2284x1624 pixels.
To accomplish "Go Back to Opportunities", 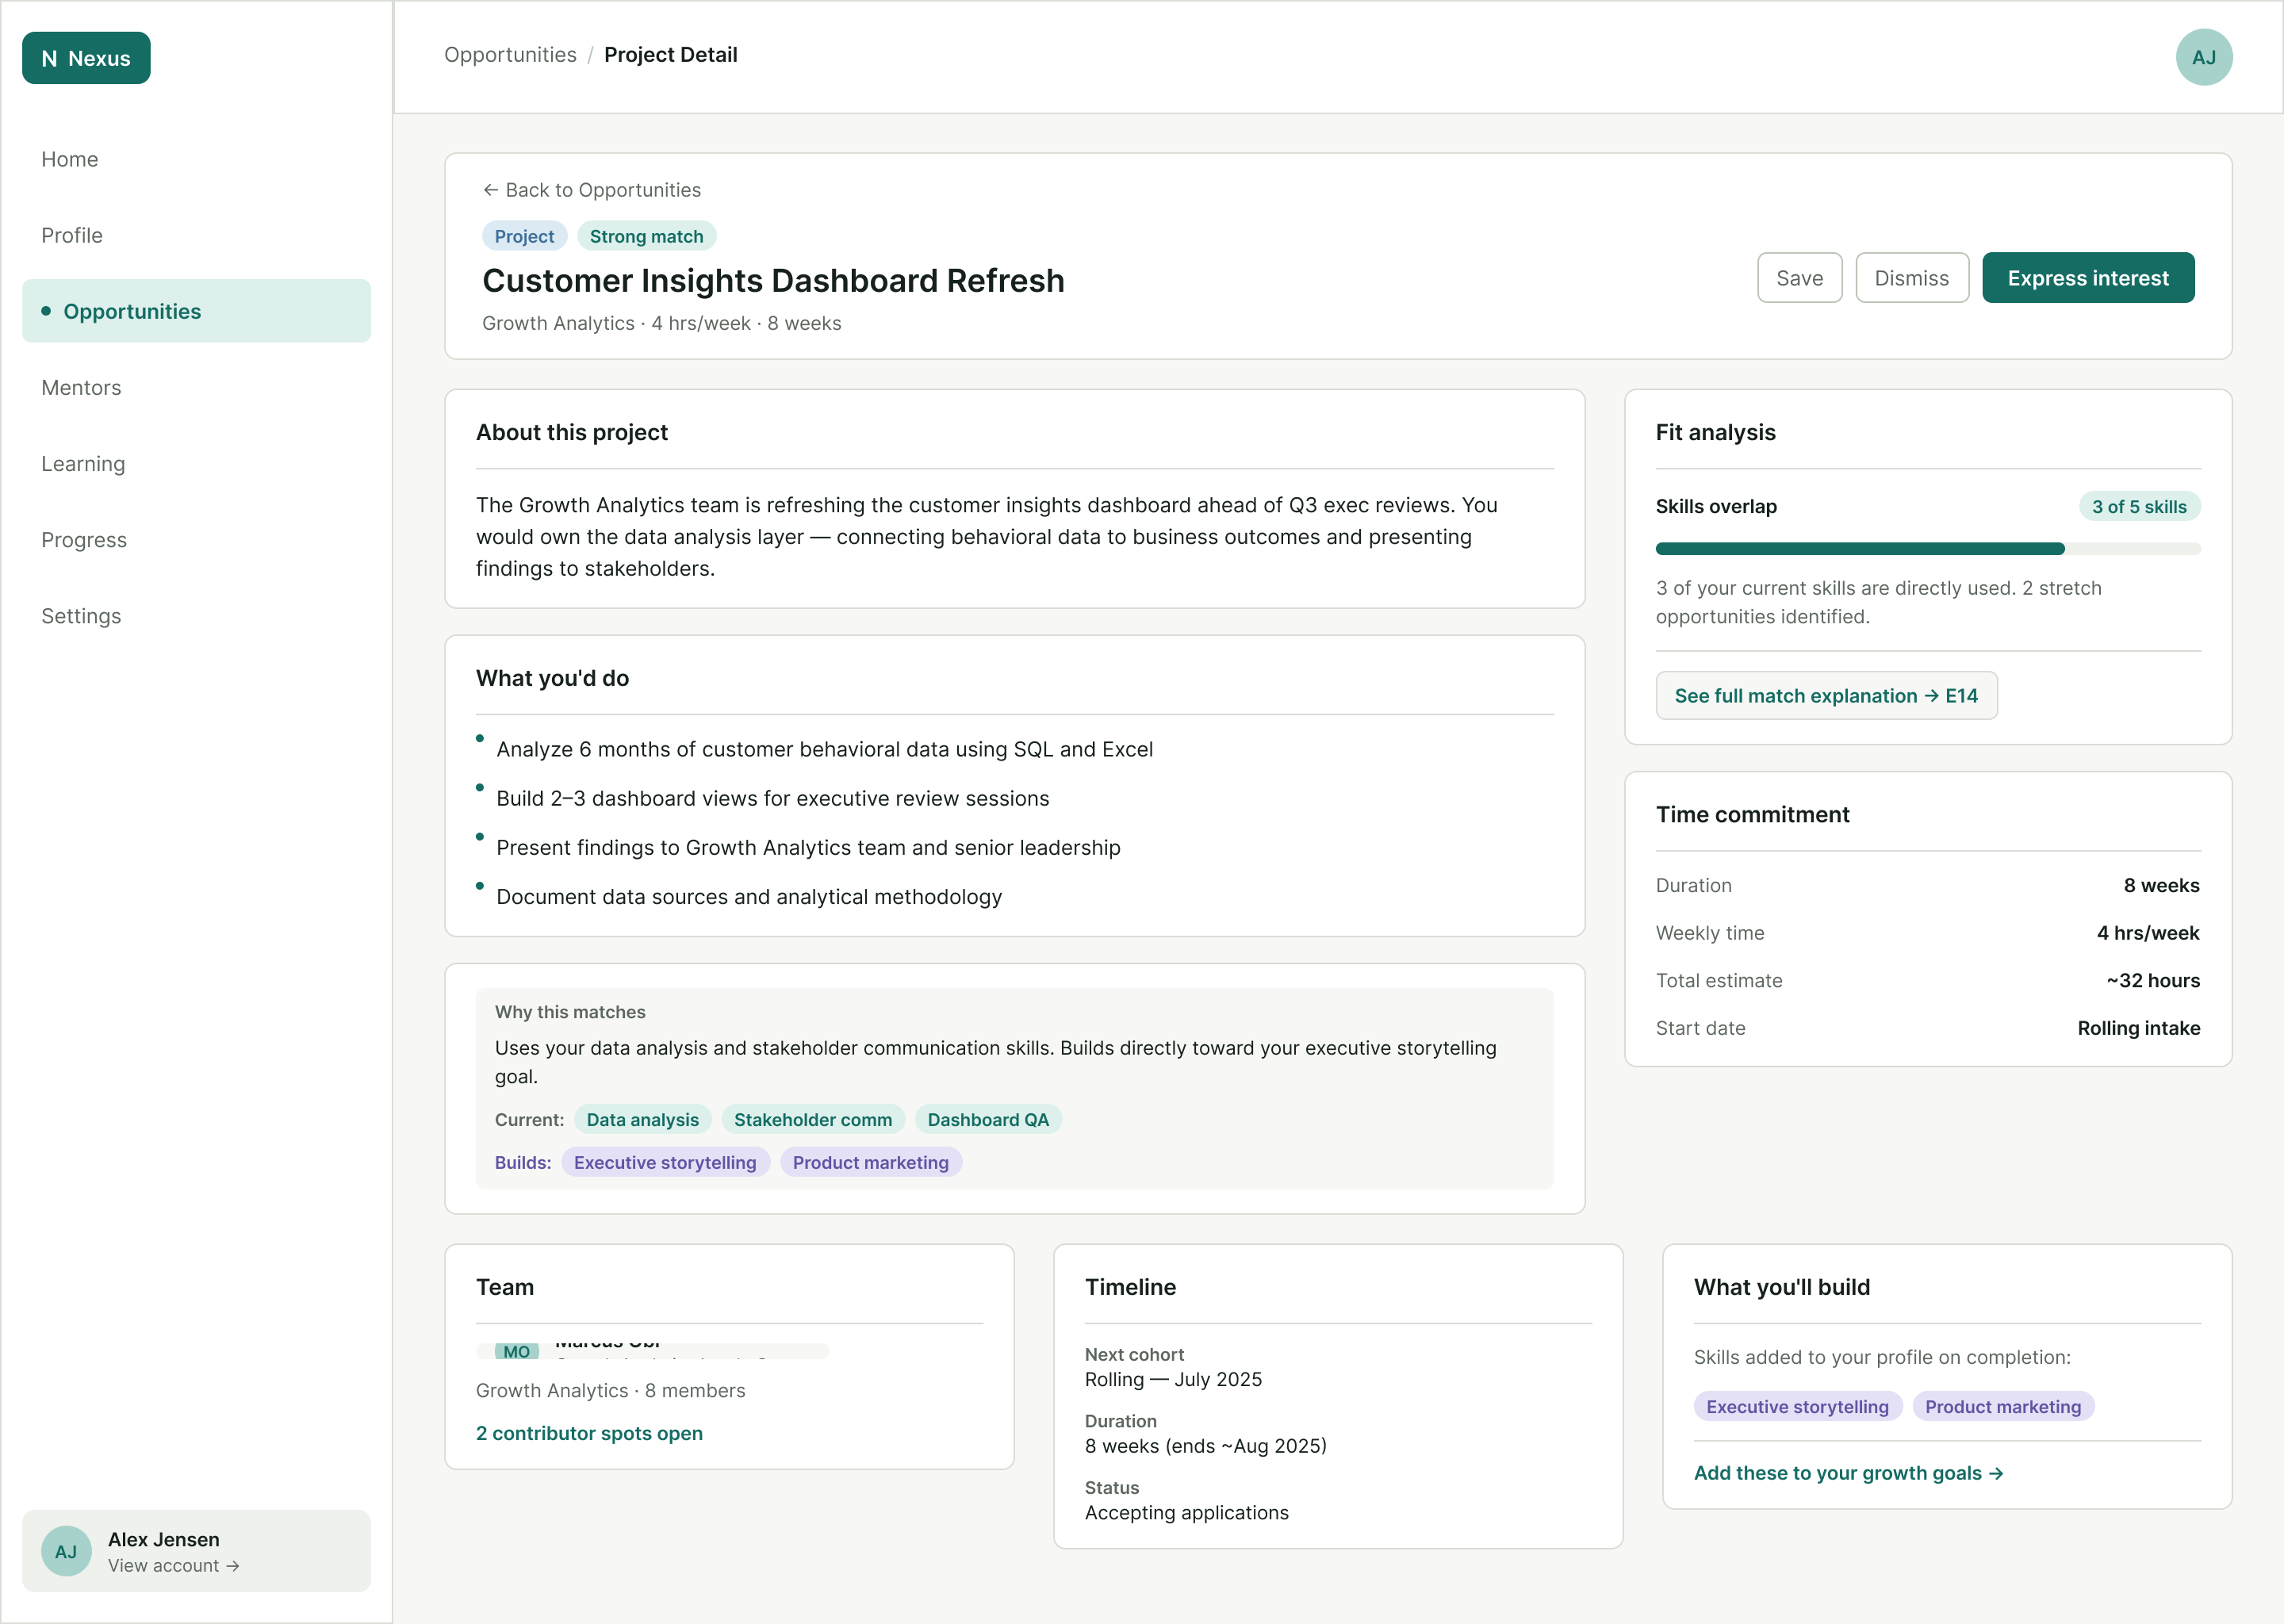I will pyautogui.click(x=592, y=190).
